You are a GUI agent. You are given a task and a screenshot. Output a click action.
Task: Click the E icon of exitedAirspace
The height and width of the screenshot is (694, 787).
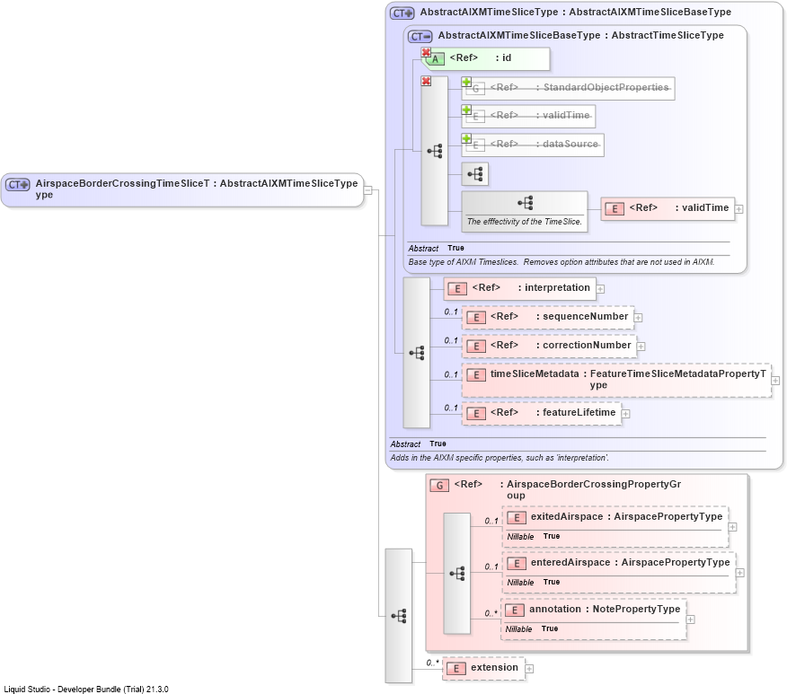pyautogui.click(x=517, y=518)
